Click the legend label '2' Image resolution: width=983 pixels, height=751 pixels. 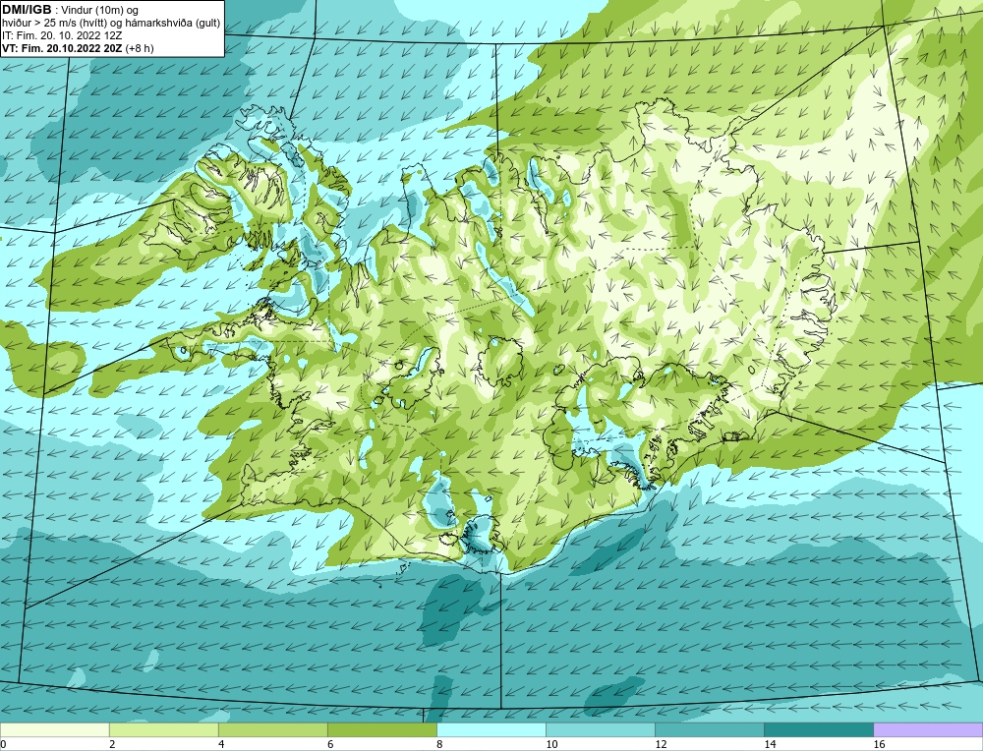[x=112, y=744]
